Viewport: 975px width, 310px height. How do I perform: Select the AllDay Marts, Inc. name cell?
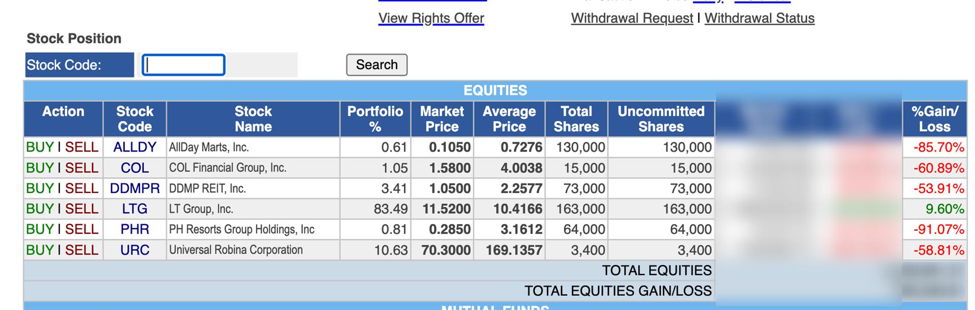[x=253, y=147]
